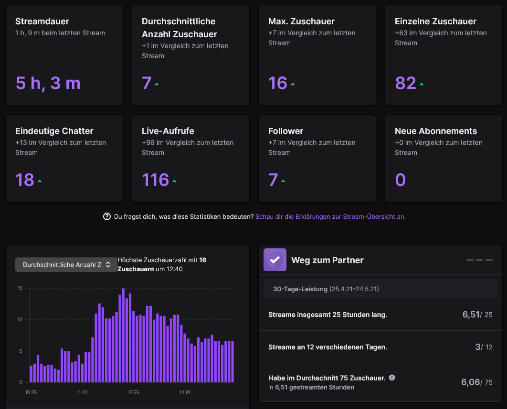Click the 12:55 label on chart axis
Image resolution: width=507 pixels, height=409 pixels.
tap(133, 392)
